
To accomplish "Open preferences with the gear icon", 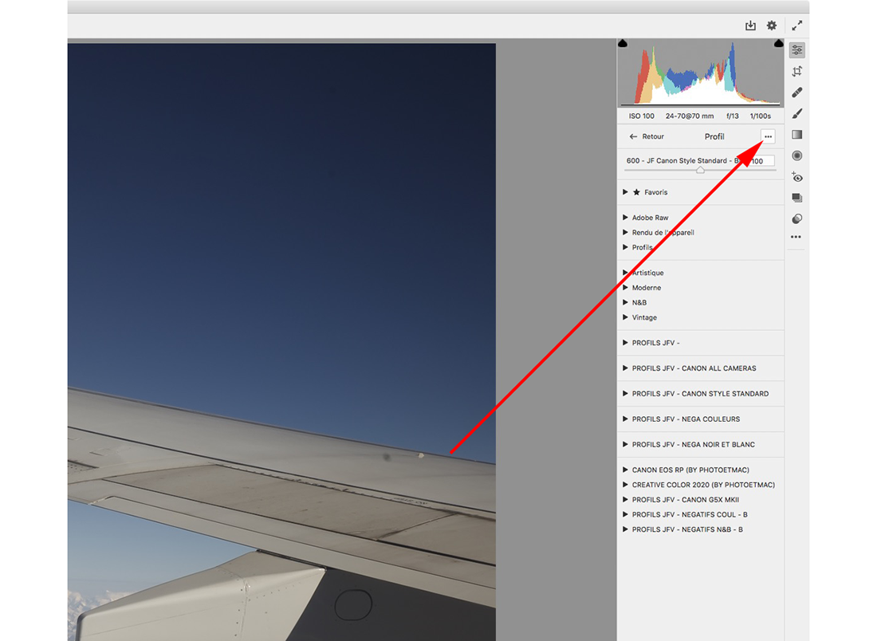I will pos(772,26).
